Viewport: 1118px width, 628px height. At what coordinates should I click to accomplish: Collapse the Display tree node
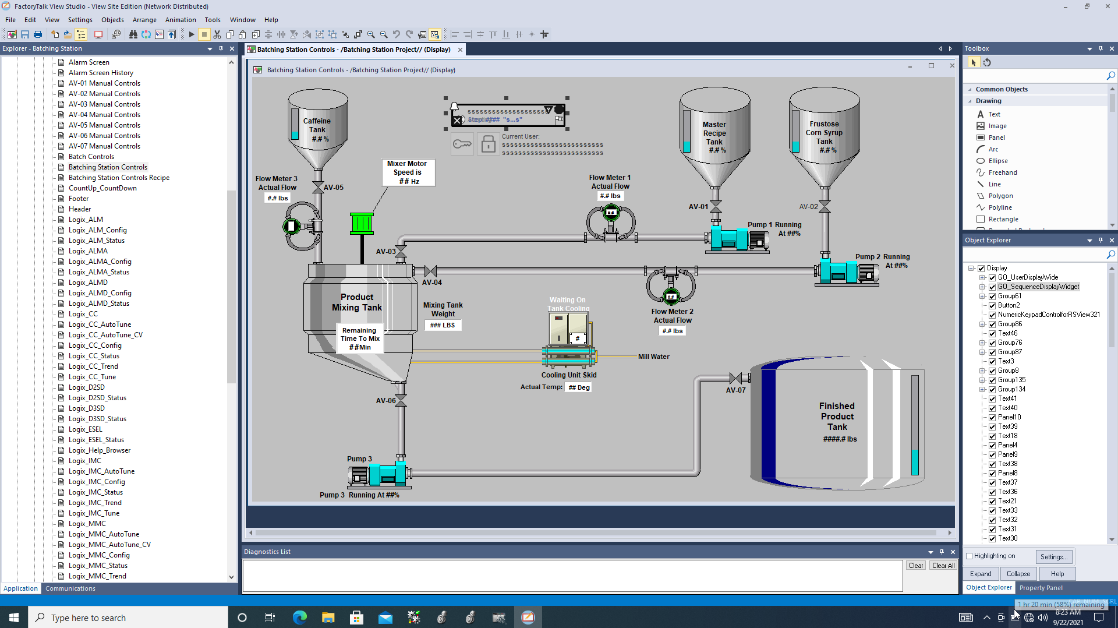pos(971,268)
